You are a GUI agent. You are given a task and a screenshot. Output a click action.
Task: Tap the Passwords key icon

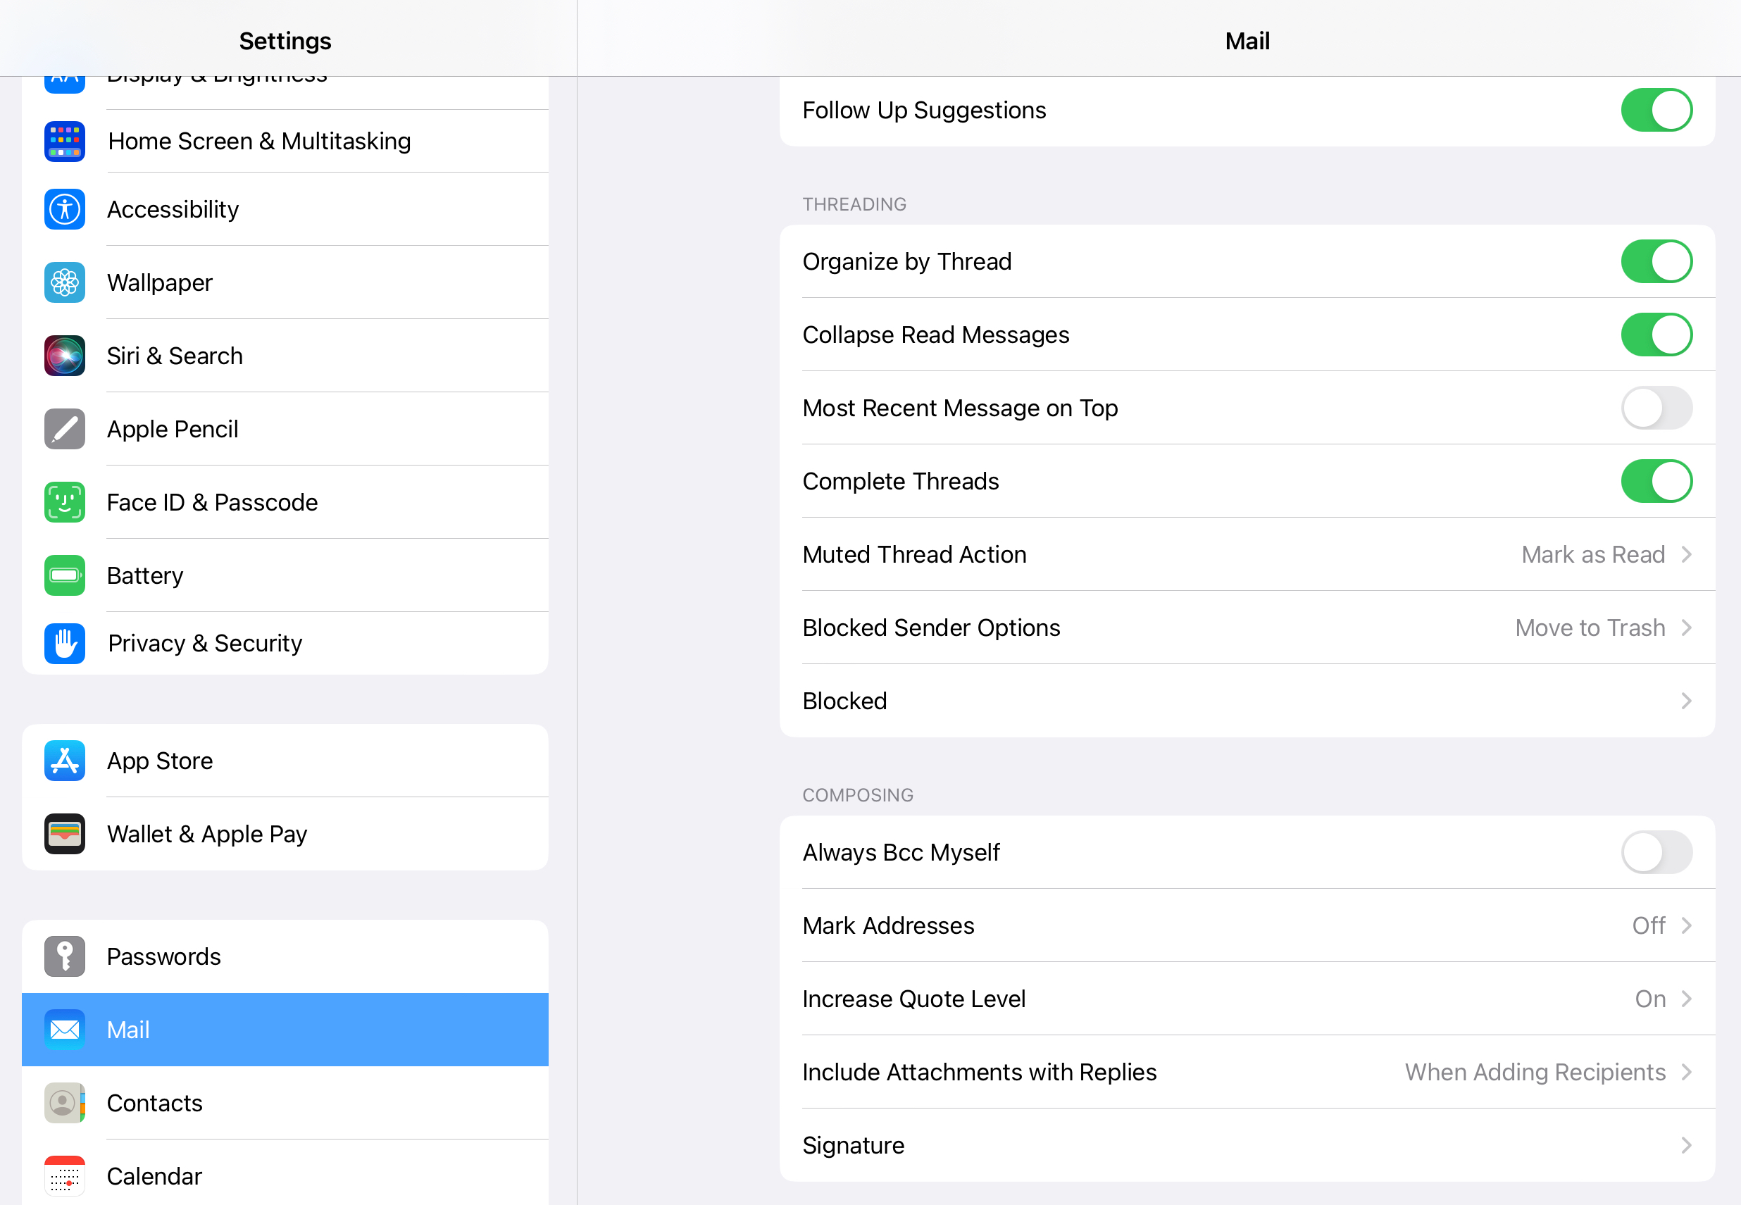[x=64, y=956]
